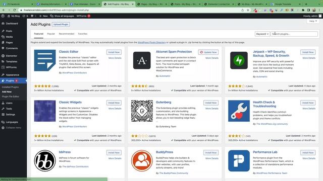
Task: Open the browser extensions puzzle icon
Action: (303, 10)
